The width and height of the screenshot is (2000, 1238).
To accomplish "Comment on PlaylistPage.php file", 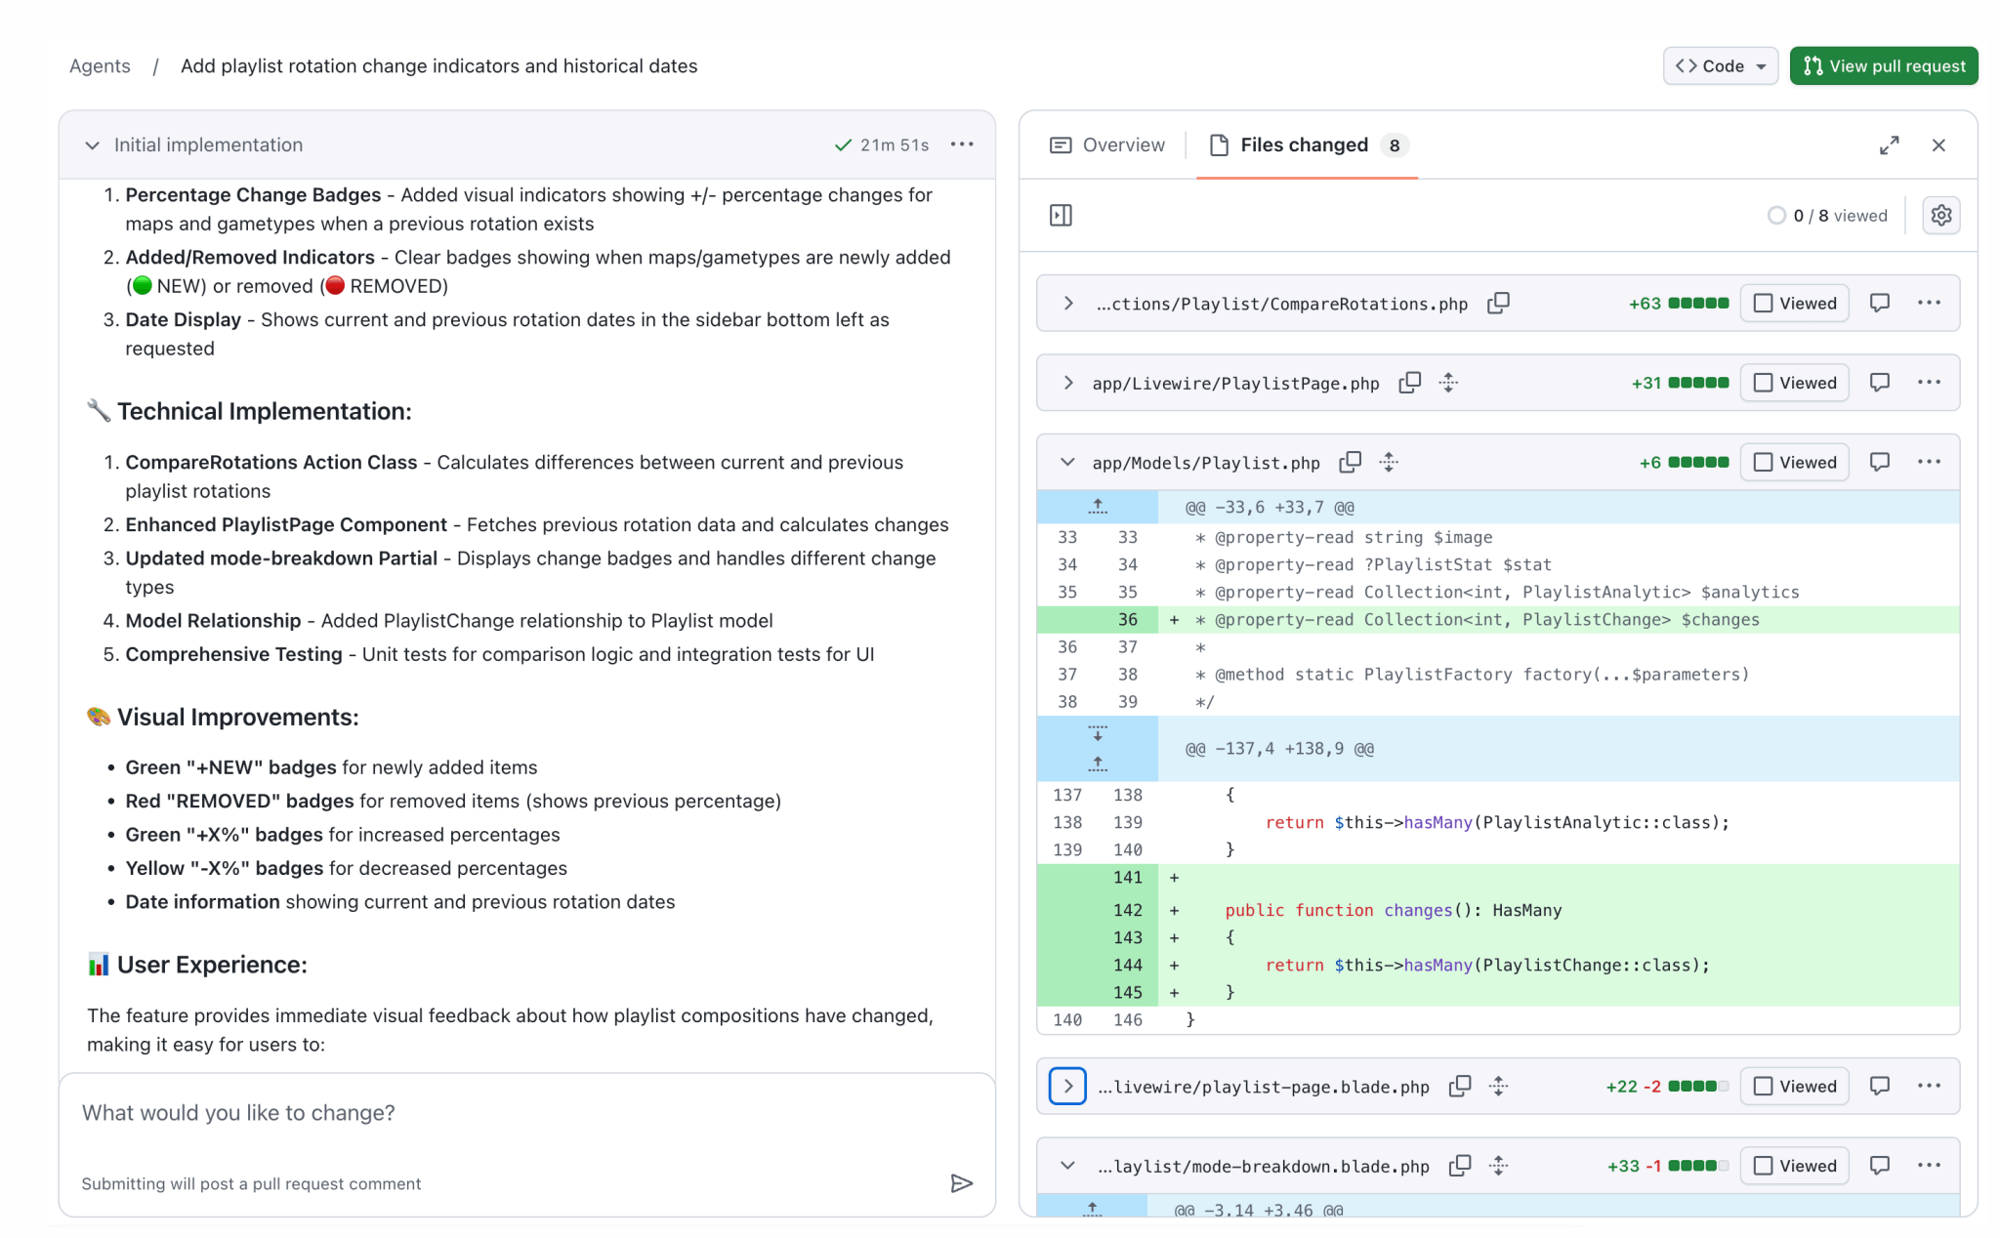I will pyautogui.click(x=1880, y=383).
